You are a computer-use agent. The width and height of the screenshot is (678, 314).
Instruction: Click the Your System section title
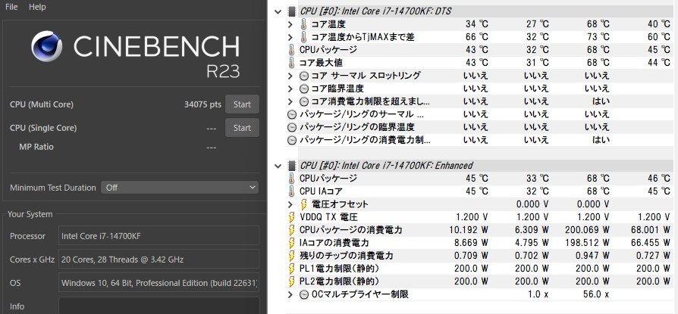pyautogui.click(x=30, y=214)
